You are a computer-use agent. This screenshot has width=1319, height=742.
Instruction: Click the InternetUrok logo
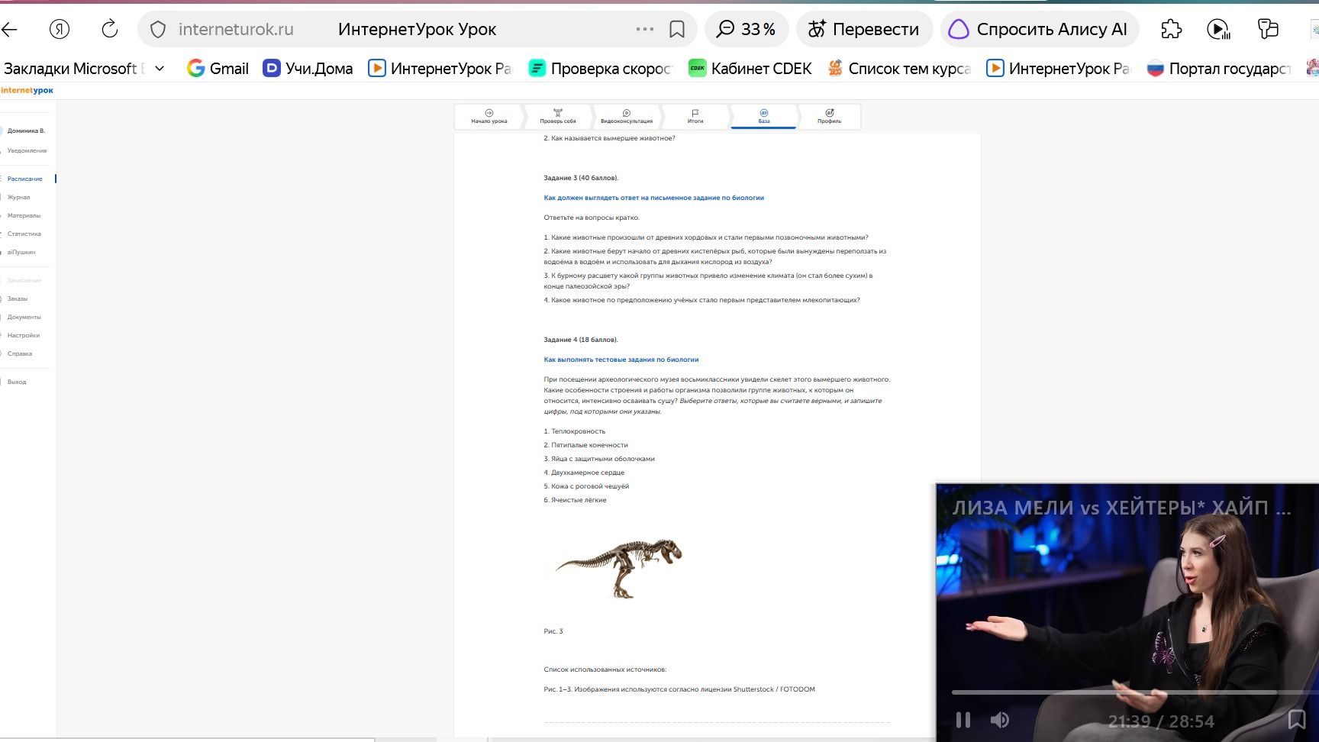click(27, 90)
